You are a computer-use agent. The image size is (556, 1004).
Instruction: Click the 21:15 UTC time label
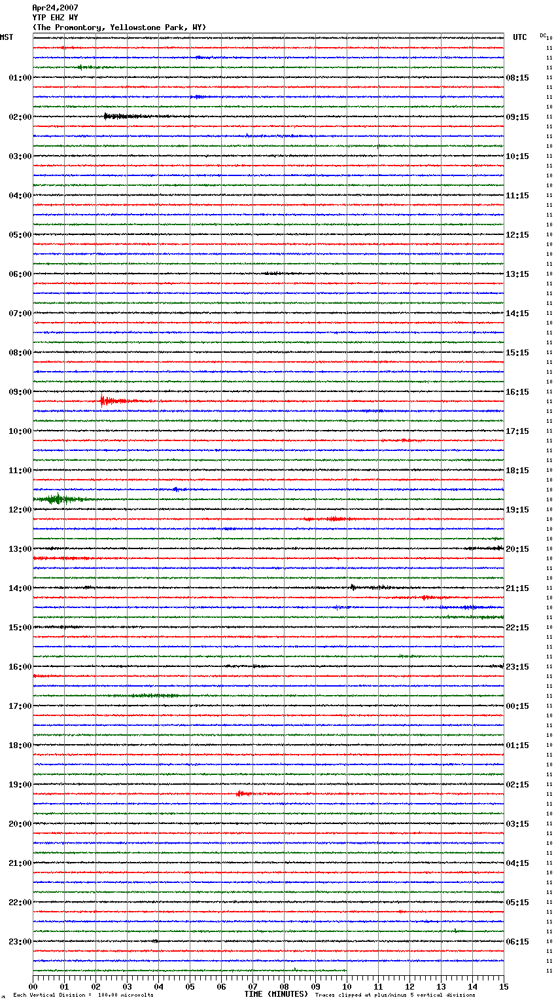tap(517, 588)
